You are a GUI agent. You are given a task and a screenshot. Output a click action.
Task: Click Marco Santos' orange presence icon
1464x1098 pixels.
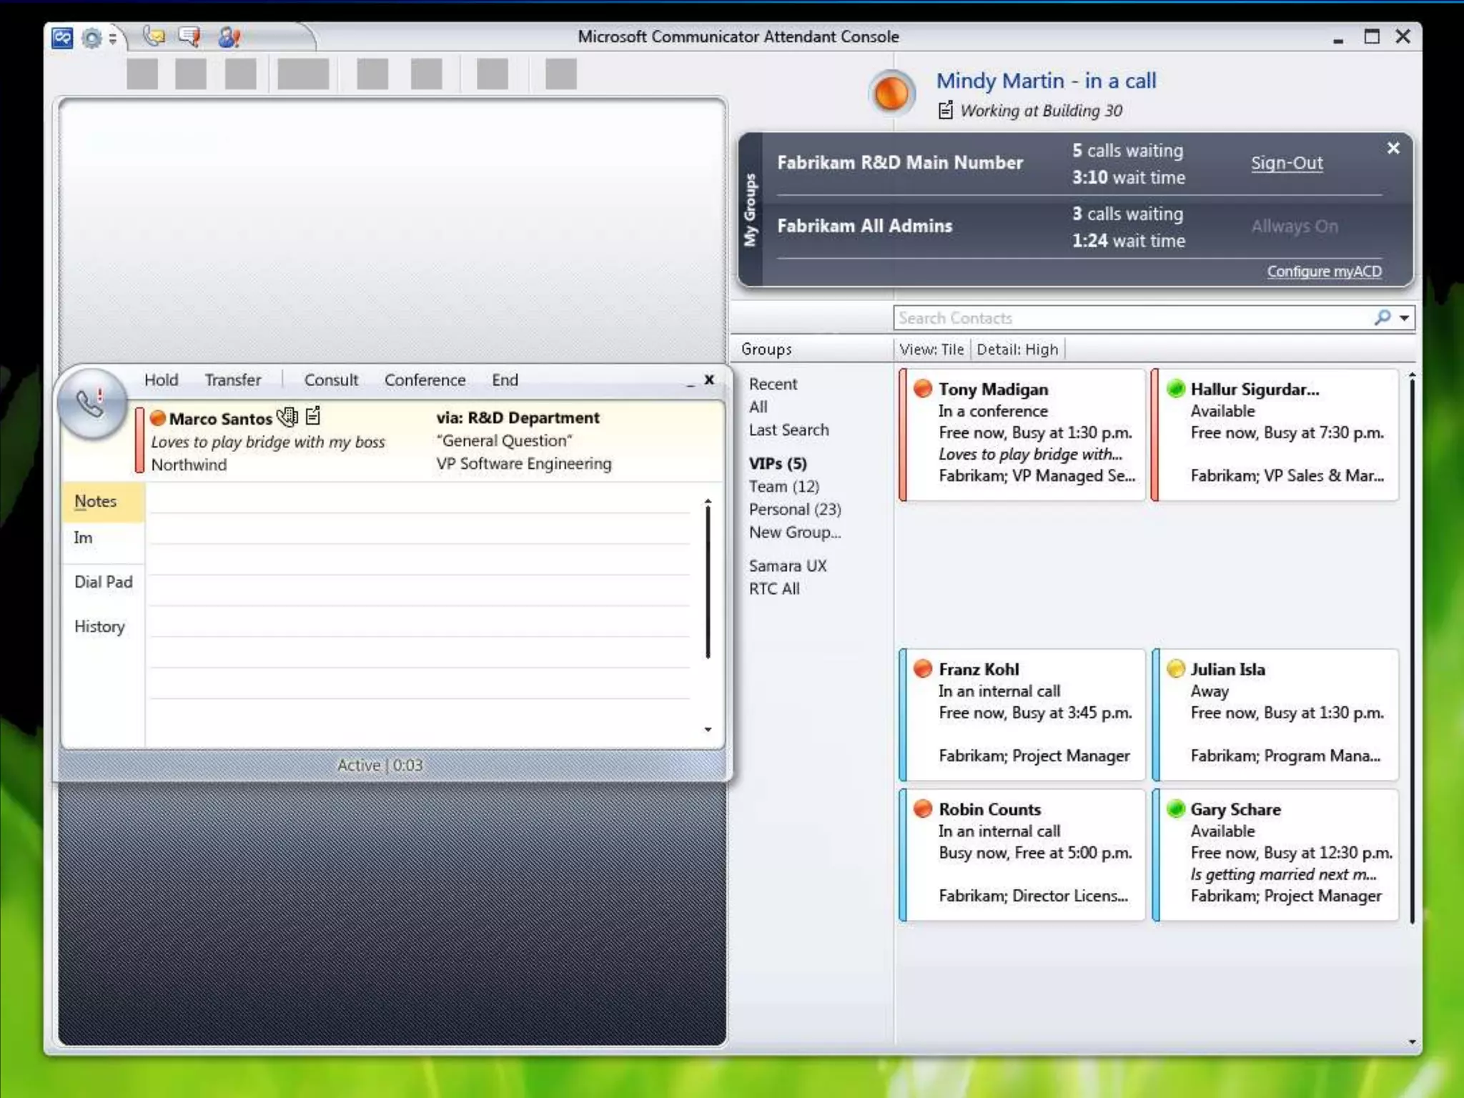tap(159, 418)
